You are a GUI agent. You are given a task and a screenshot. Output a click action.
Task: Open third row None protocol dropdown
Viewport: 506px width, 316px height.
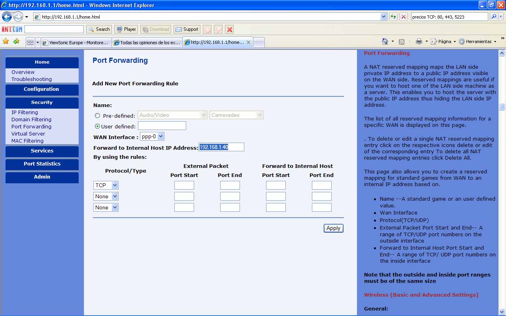(x=106, y=207)
